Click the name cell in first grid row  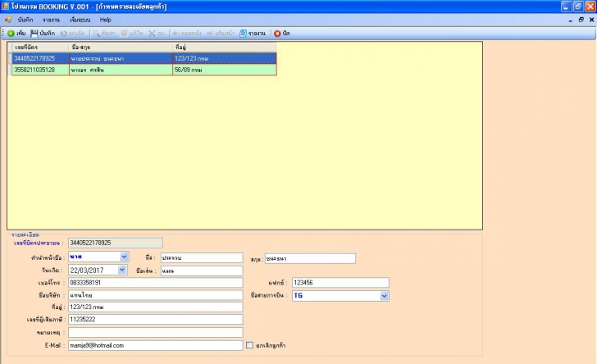click(x=121, y=58)
